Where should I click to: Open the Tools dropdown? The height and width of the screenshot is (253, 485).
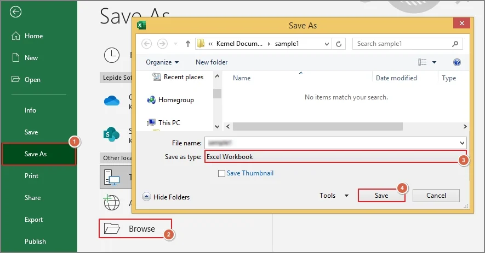(334, 196)
